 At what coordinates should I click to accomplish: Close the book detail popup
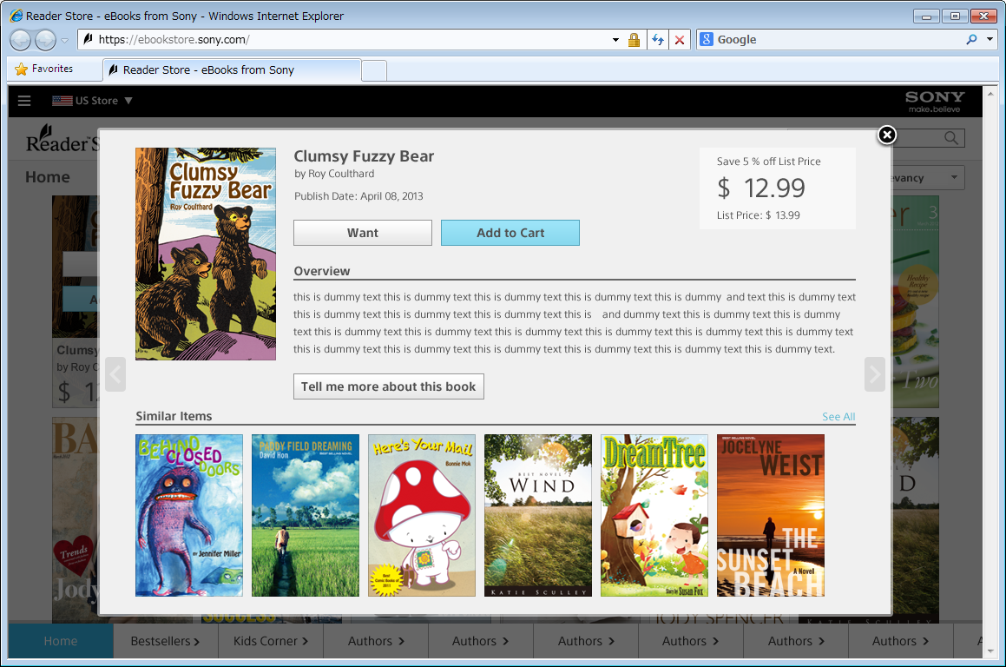point(887,135)
